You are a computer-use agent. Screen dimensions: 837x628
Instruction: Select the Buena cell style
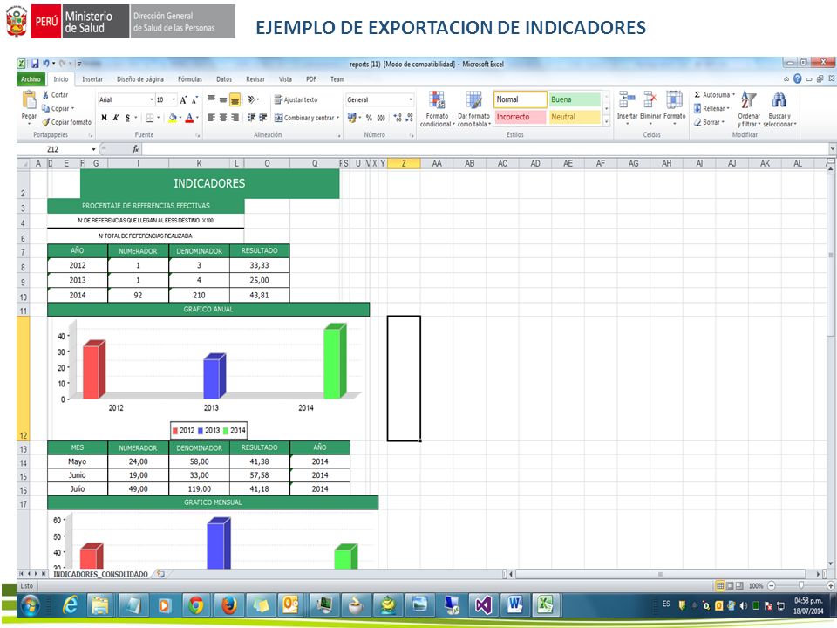click(x=575, y=99)
